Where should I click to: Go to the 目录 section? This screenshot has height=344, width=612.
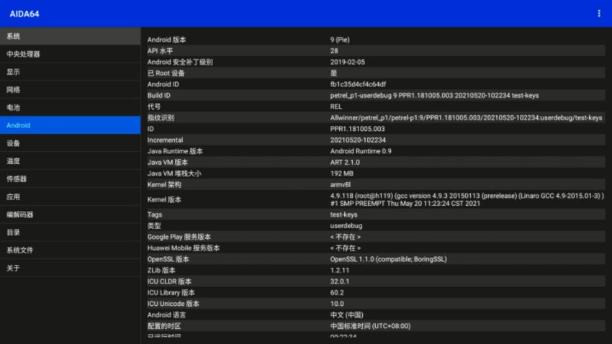click(x=71, y=232)
